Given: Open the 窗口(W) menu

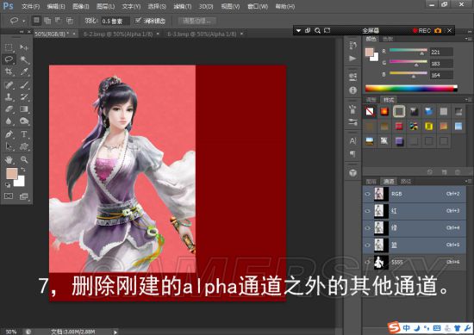Looking at the screenshot, I should tap(258, 6).
